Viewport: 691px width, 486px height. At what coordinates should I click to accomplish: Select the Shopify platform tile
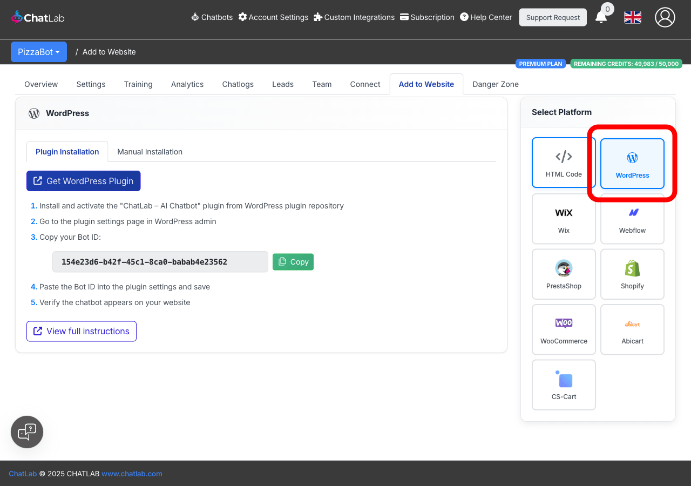632,274
